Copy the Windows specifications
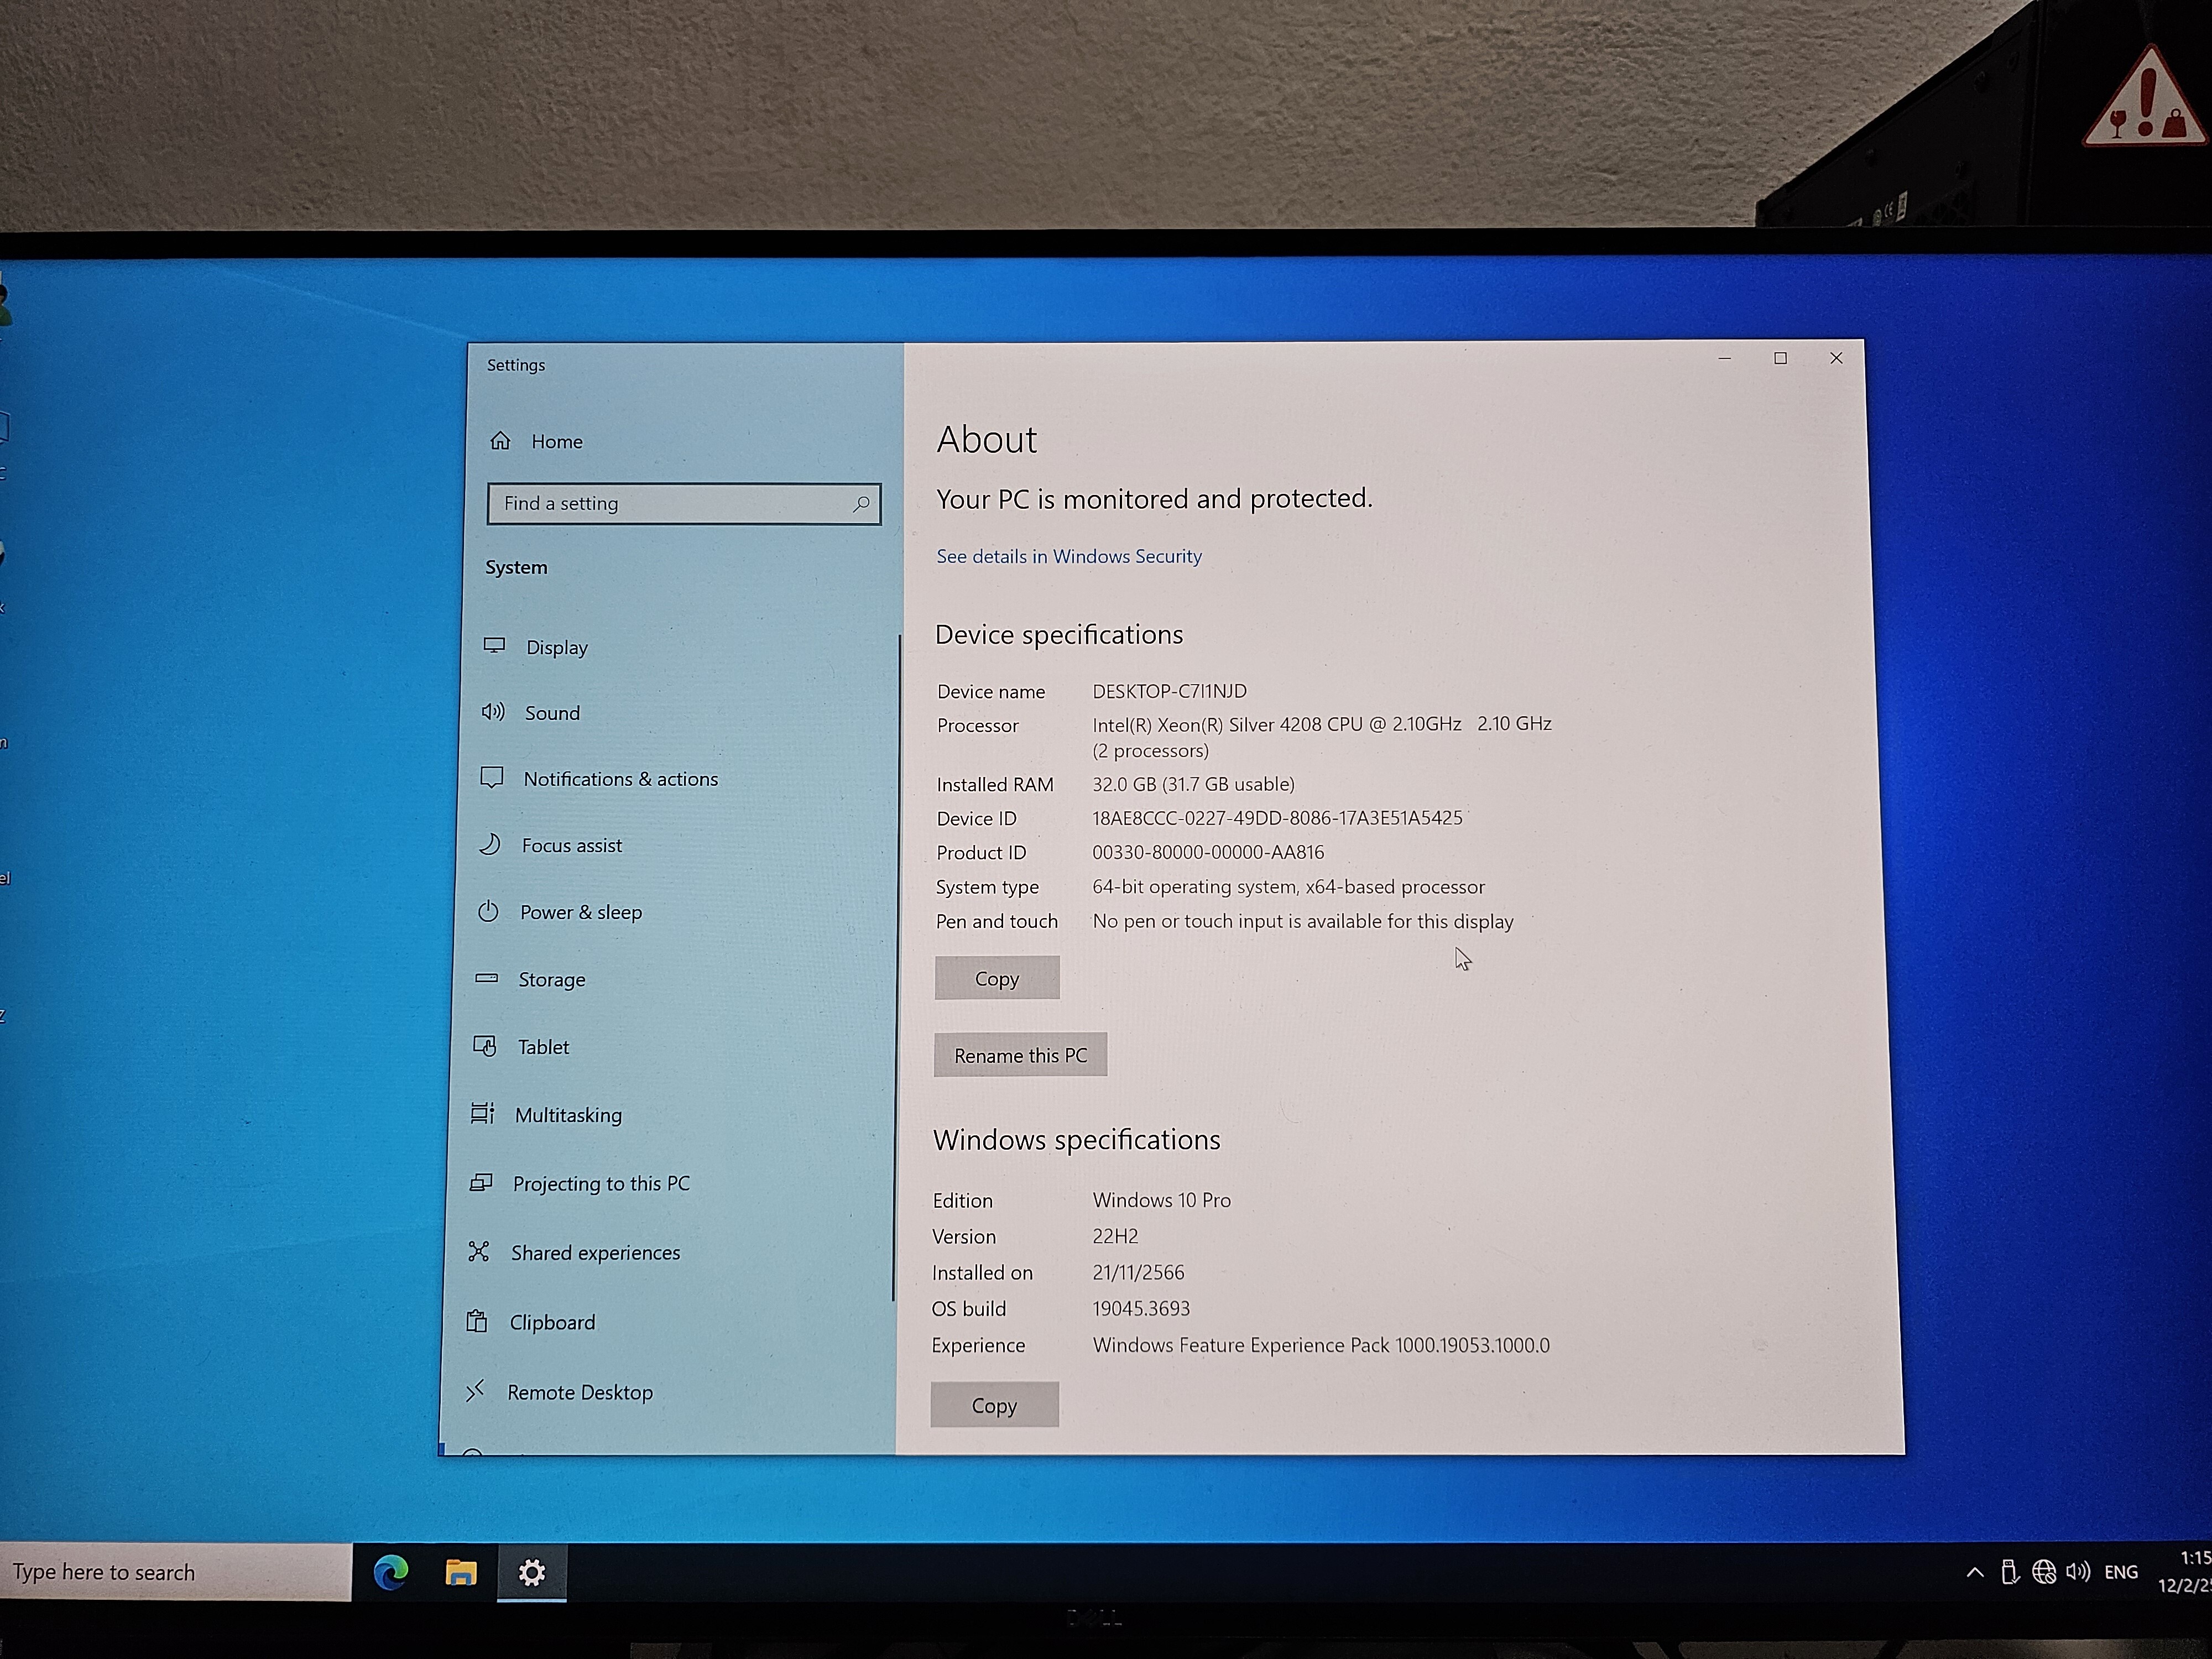The width and height of the screenshot is (2212, 1659). pos(994,1405)
